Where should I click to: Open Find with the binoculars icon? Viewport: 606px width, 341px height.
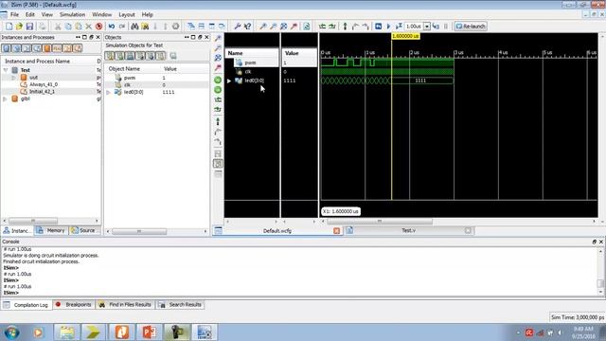coord(134,27)
